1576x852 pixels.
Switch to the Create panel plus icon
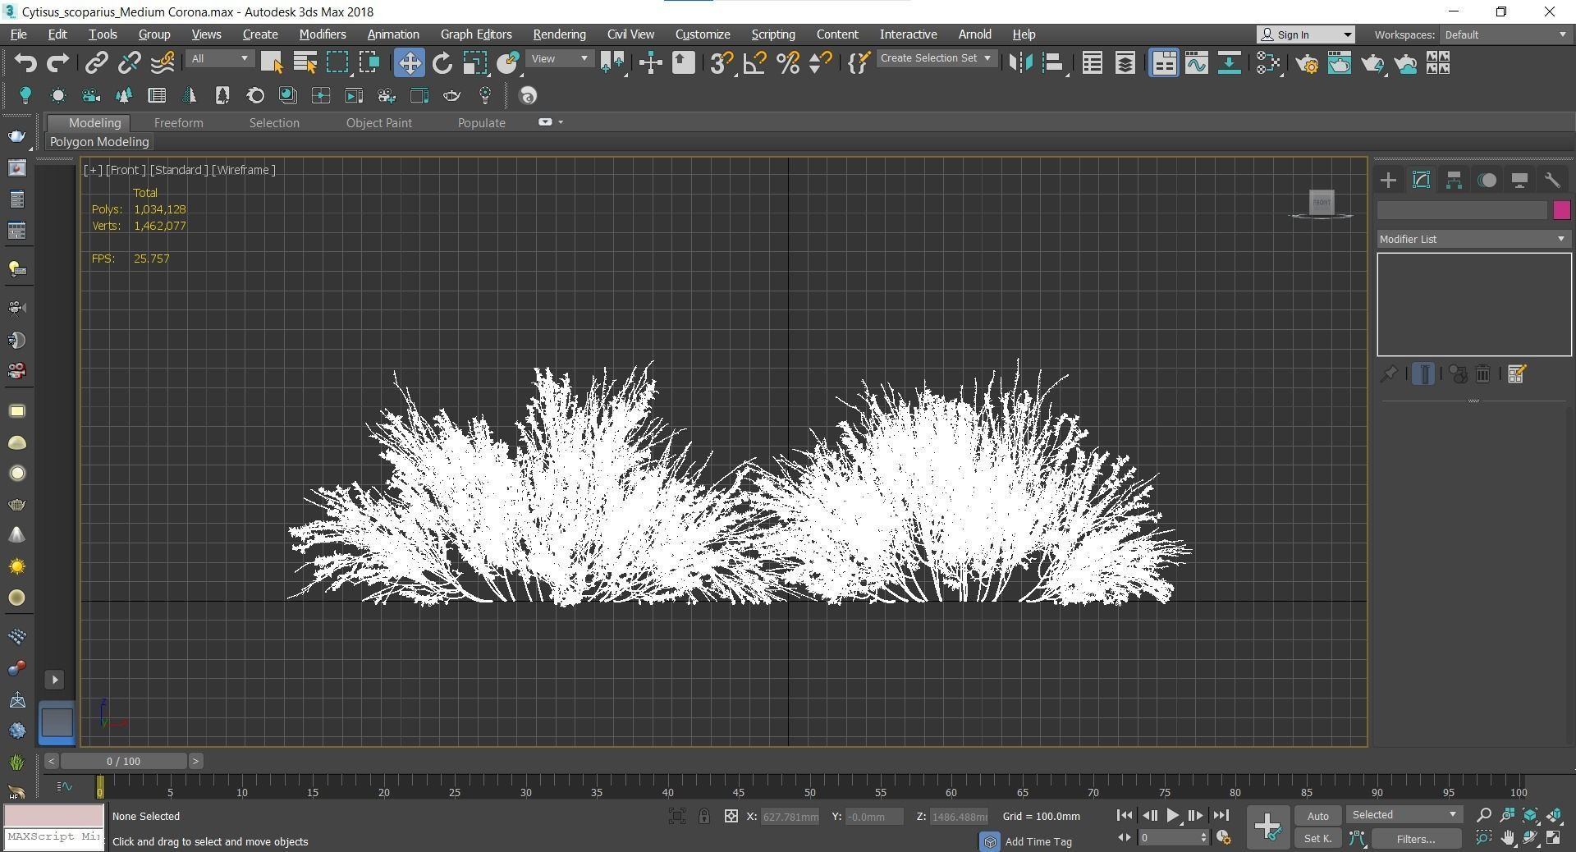pyautogui.click(x=1388, y=181)
